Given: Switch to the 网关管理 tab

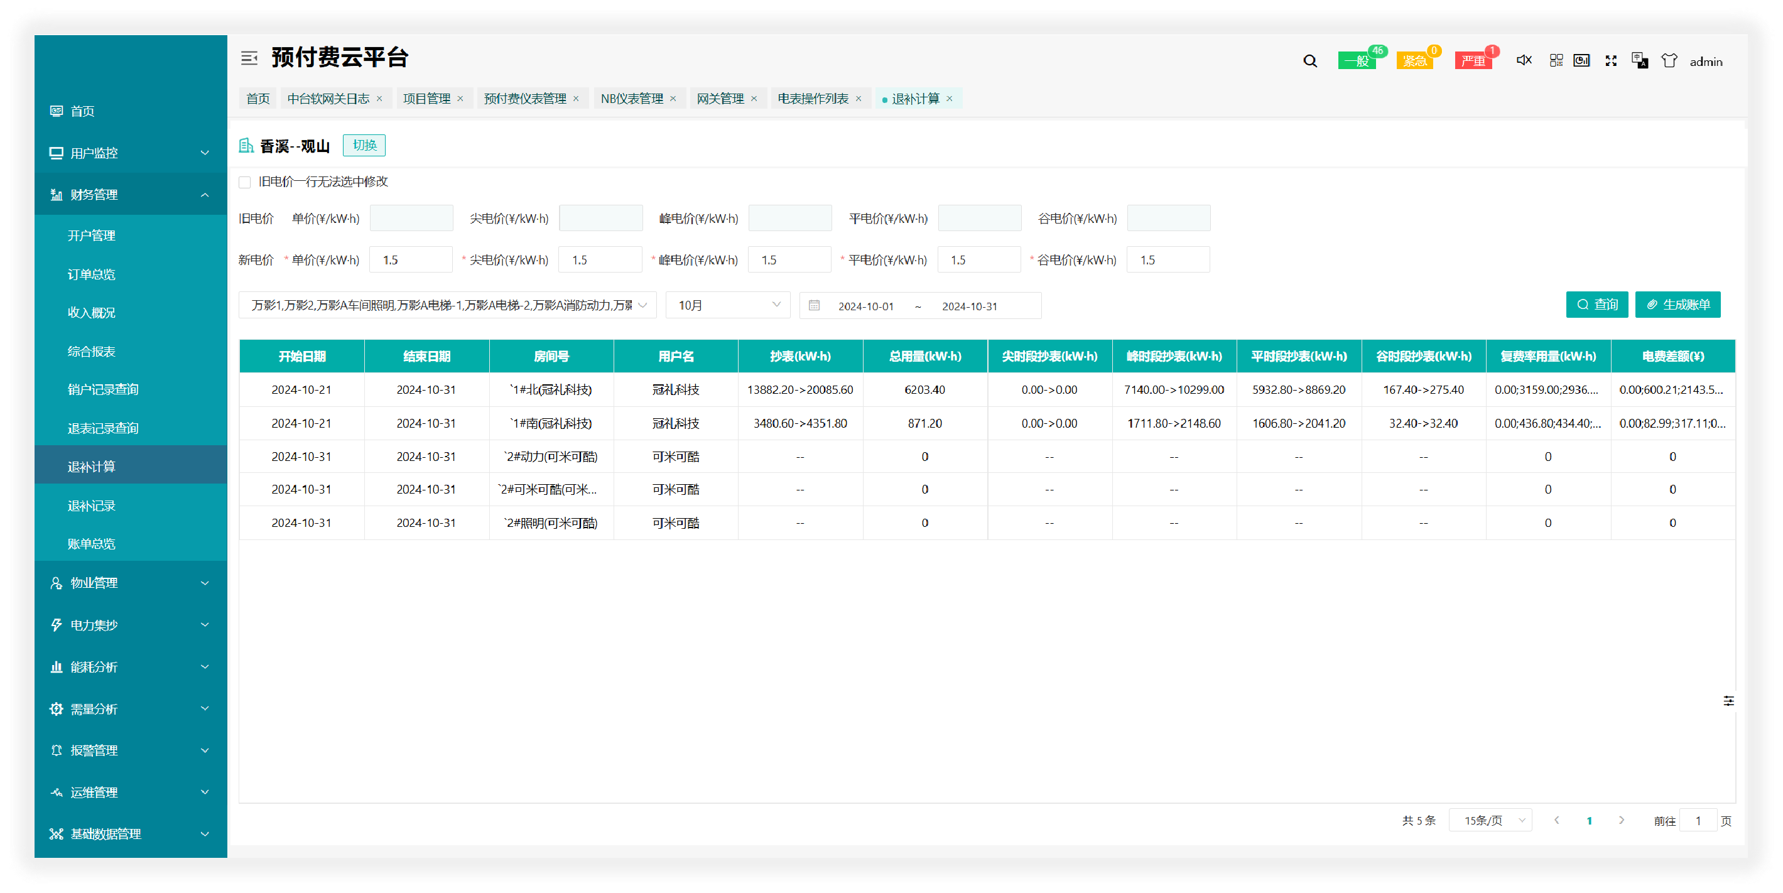Looking at the screenshot, I should tap(720, 99).
